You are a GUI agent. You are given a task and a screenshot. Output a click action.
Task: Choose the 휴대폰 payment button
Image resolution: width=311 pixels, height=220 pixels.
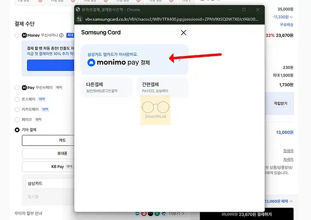[x=48, y=153]
